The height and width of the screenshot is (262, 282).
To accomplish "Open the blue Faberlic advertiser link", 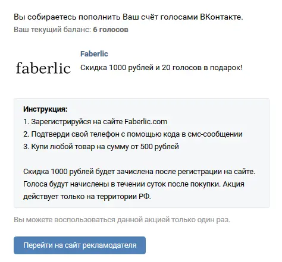I will (x=94, y=54).
